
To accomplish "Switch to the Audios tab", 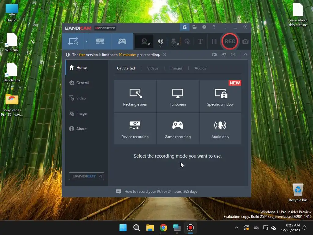I will [200, 68].
